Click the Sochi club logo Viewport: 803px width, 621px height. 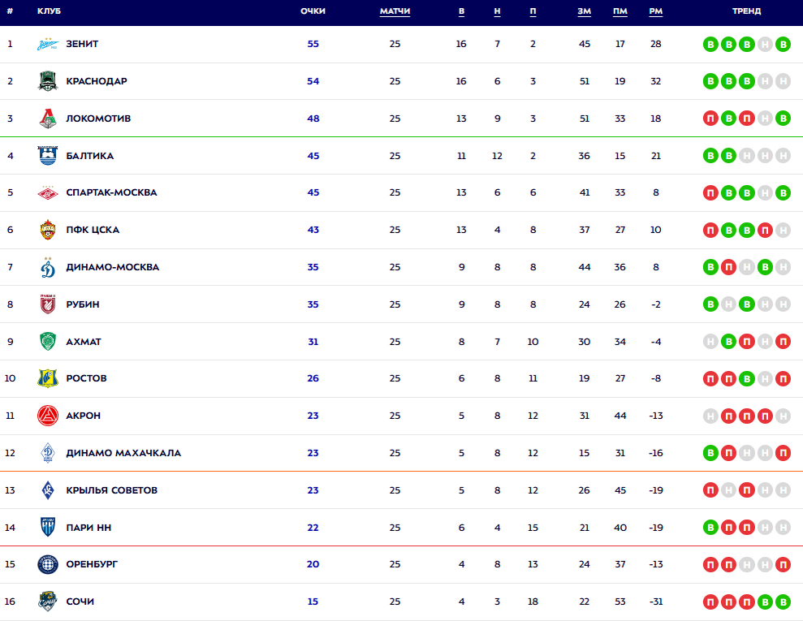48,602
